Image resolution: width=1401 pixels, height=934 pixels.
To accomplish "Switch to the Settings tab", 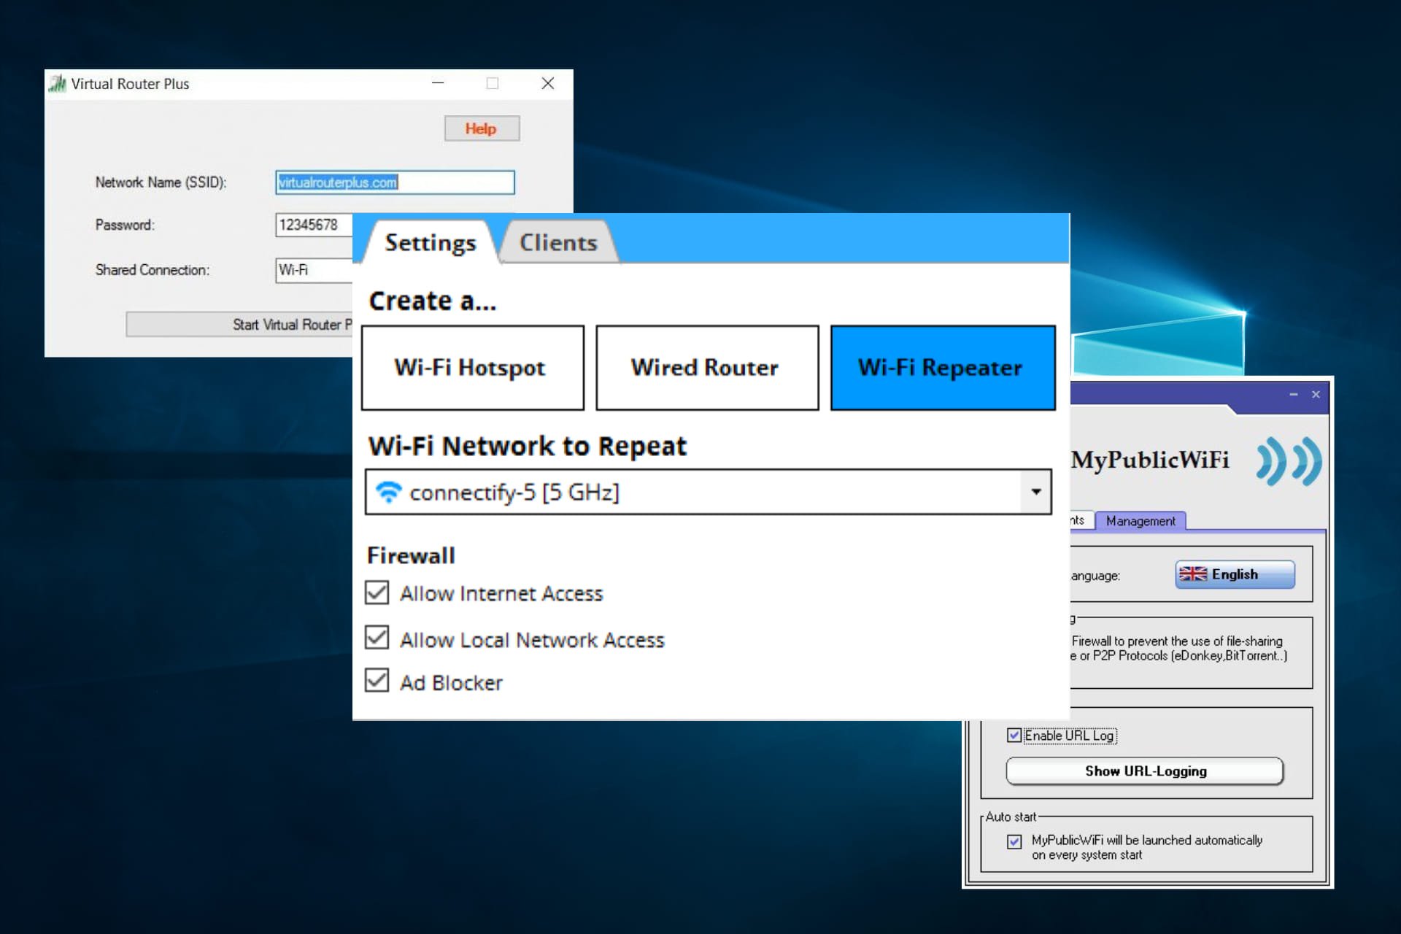I will 431,242.
